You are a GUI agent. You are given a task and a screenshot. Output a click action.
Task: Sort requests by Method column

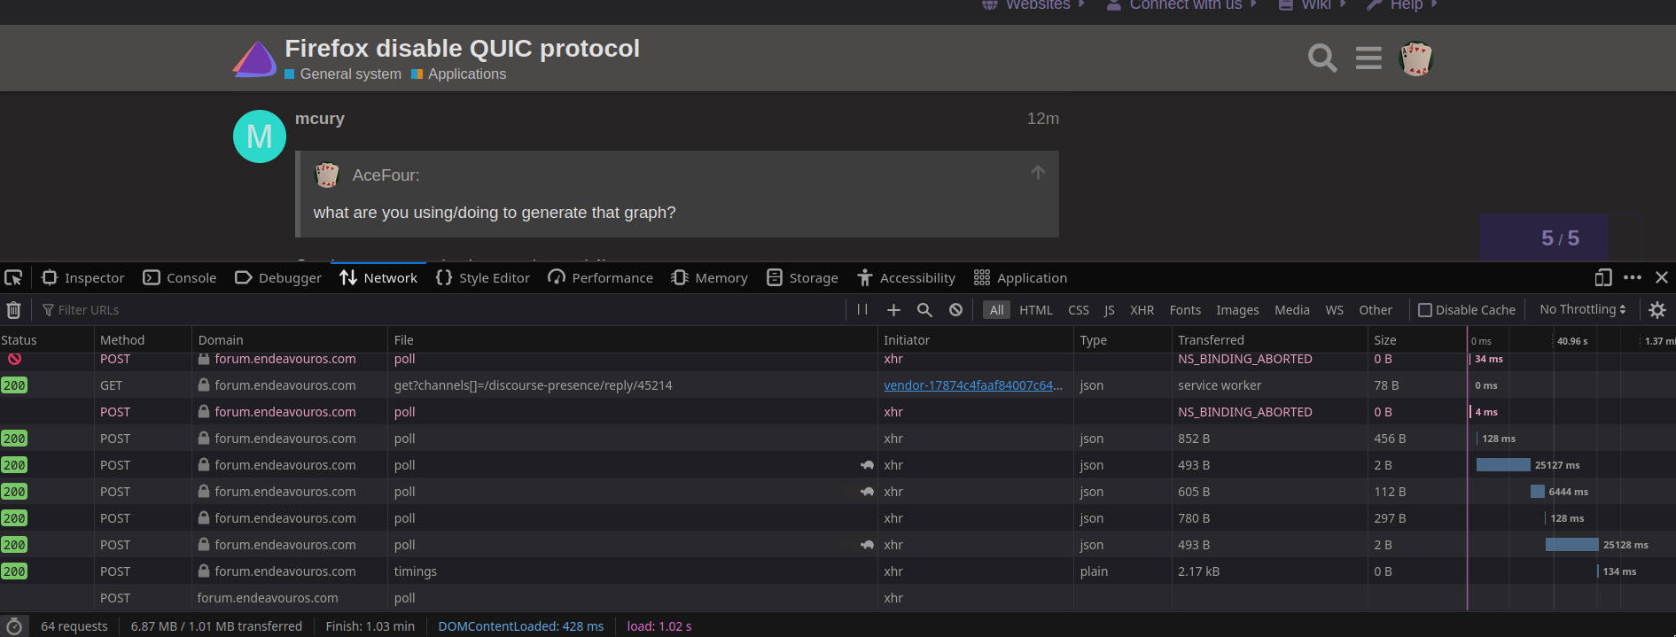143,340
